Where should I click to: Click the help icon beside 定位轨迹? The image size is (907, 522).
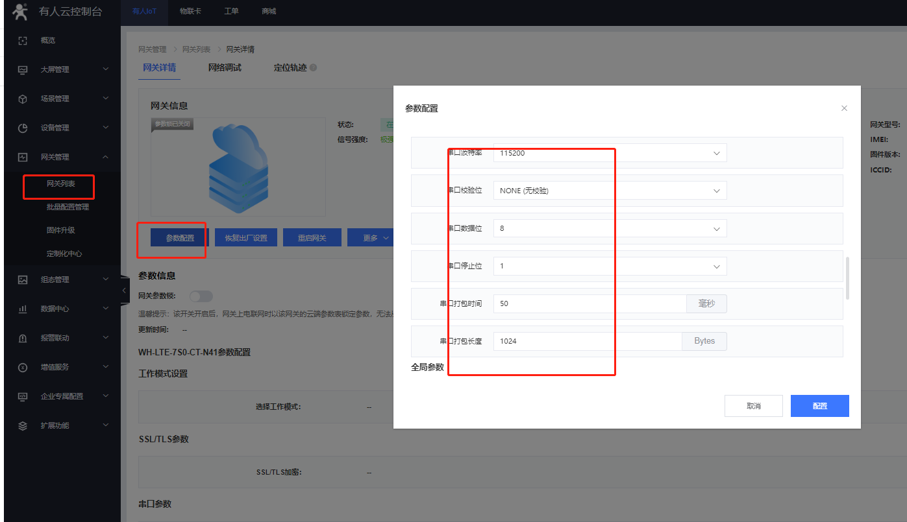tap(313, 67)
